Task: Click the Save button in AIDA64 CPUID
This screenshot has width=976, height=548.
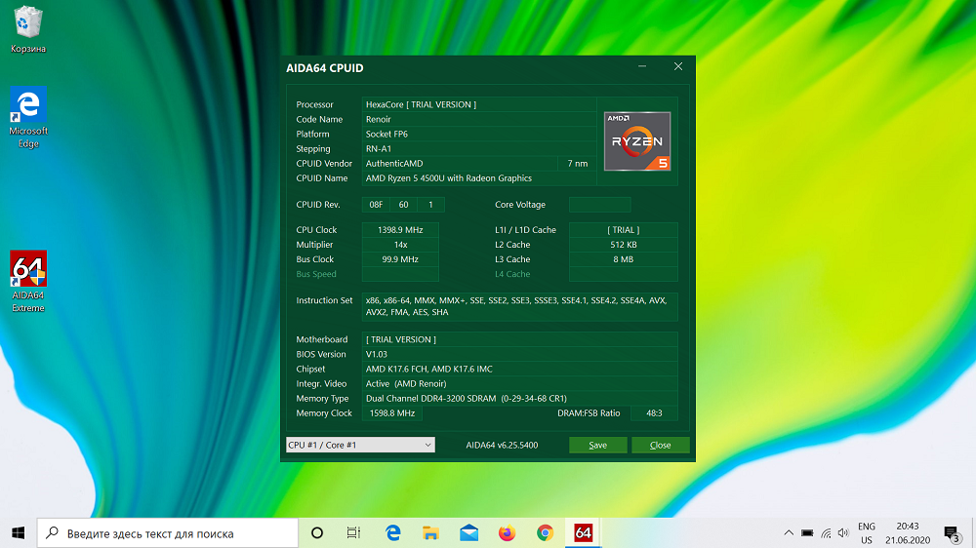Action: point(597,445)
